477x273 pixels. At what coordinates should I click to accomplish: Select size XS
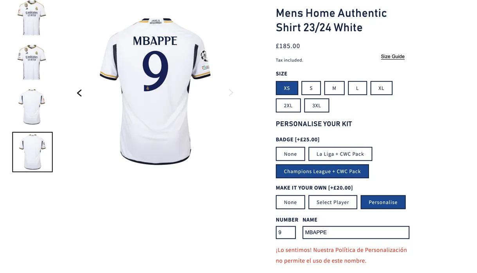pyautogui.click(x=287, y=88)
